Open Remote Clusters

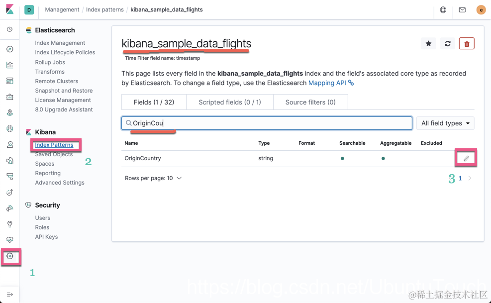(57, 81)
